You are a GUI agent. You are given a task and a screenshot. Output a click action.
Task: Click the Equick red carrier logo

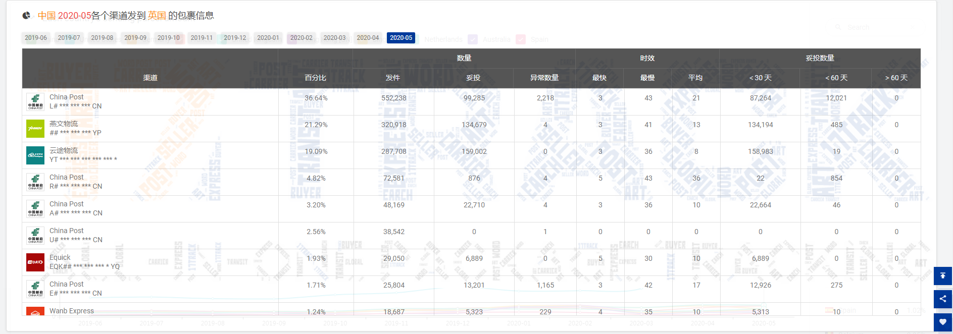pyautogui.click(x=35, y=262)
